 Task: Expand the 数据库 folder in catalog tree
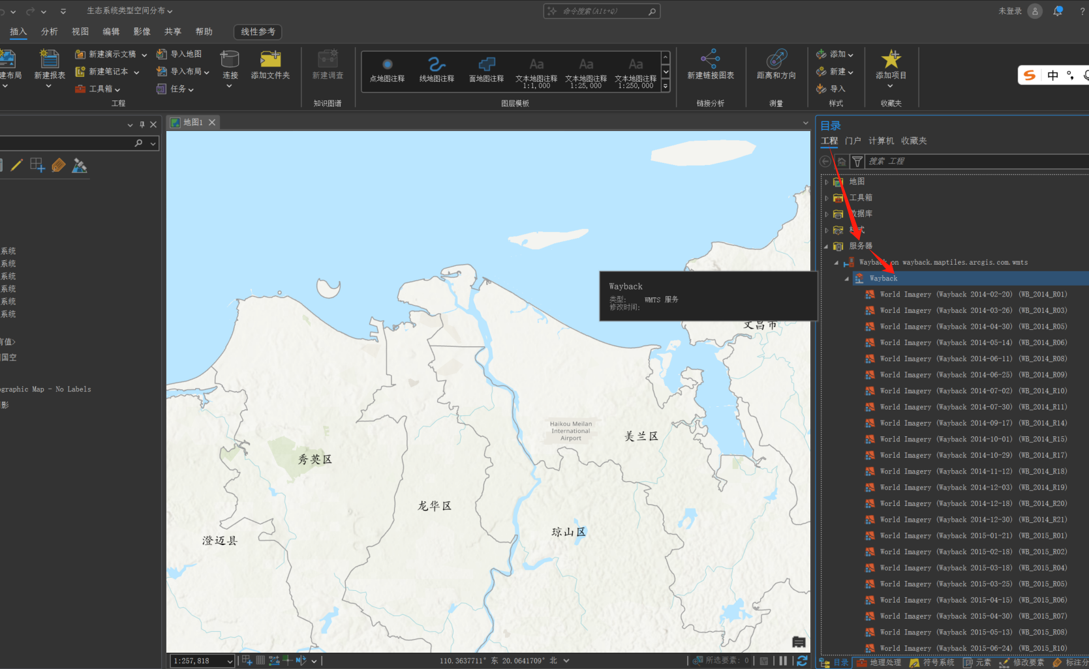pyautogui.click(x=827, y=214)
